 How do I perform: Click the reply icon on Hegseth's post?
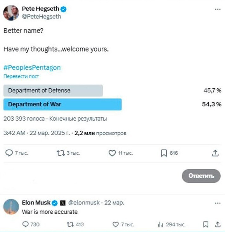[9, 153]
